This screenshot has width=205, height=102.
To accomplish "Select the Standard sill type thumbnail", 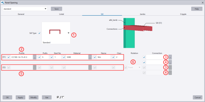I will [x=56, y=33].
